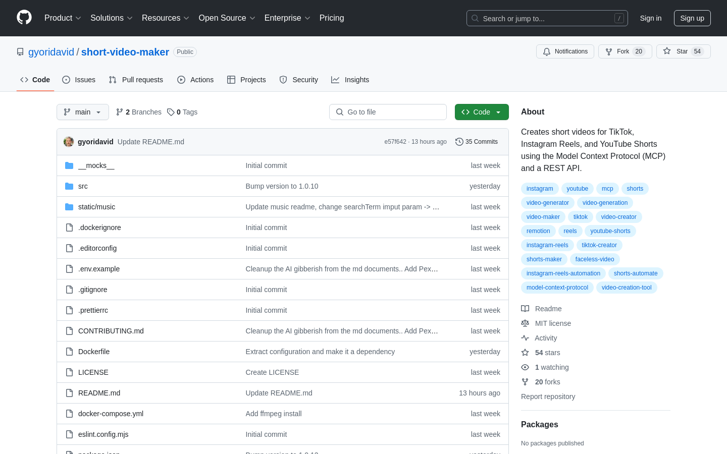This screenshot has height=454, width=727.
Task: Open the __mocks__ folder
Action: pyautogui.click(x=96, y=165)
